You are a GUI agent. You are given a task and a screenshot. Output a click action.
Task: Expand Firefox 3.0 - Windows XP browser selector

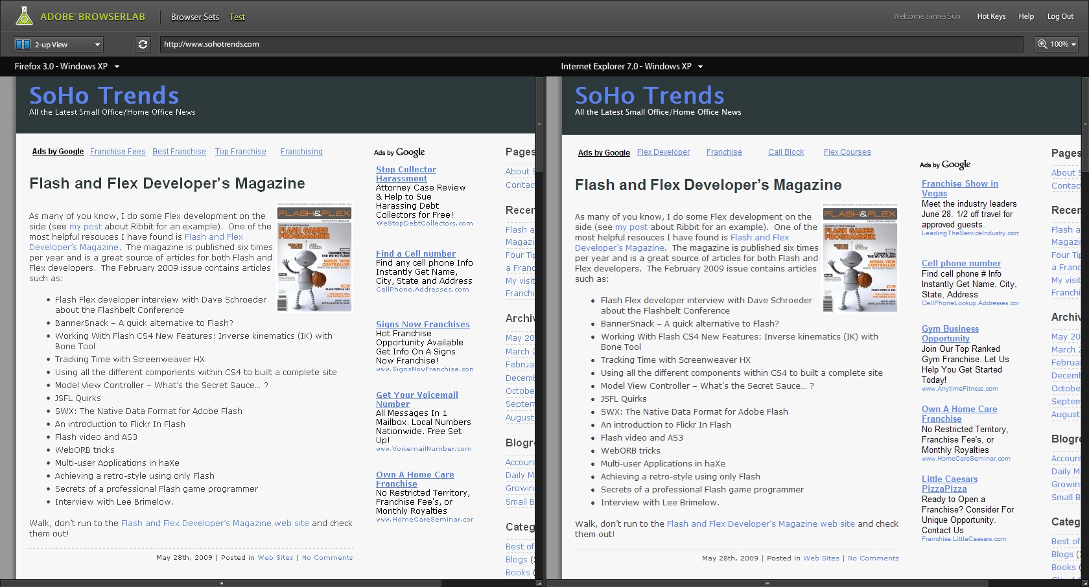click(117, 67)
